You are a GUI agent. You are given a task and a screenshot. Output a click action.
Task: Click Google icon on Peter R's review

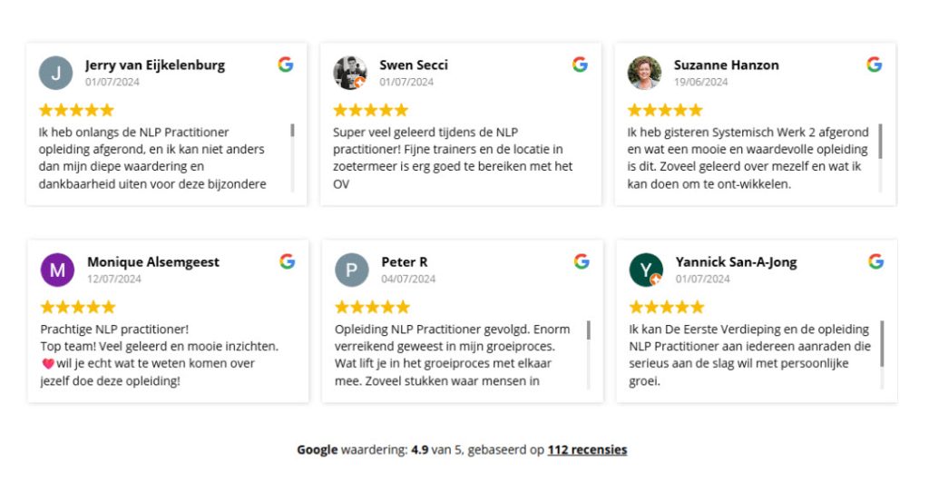tap(582, 261)
